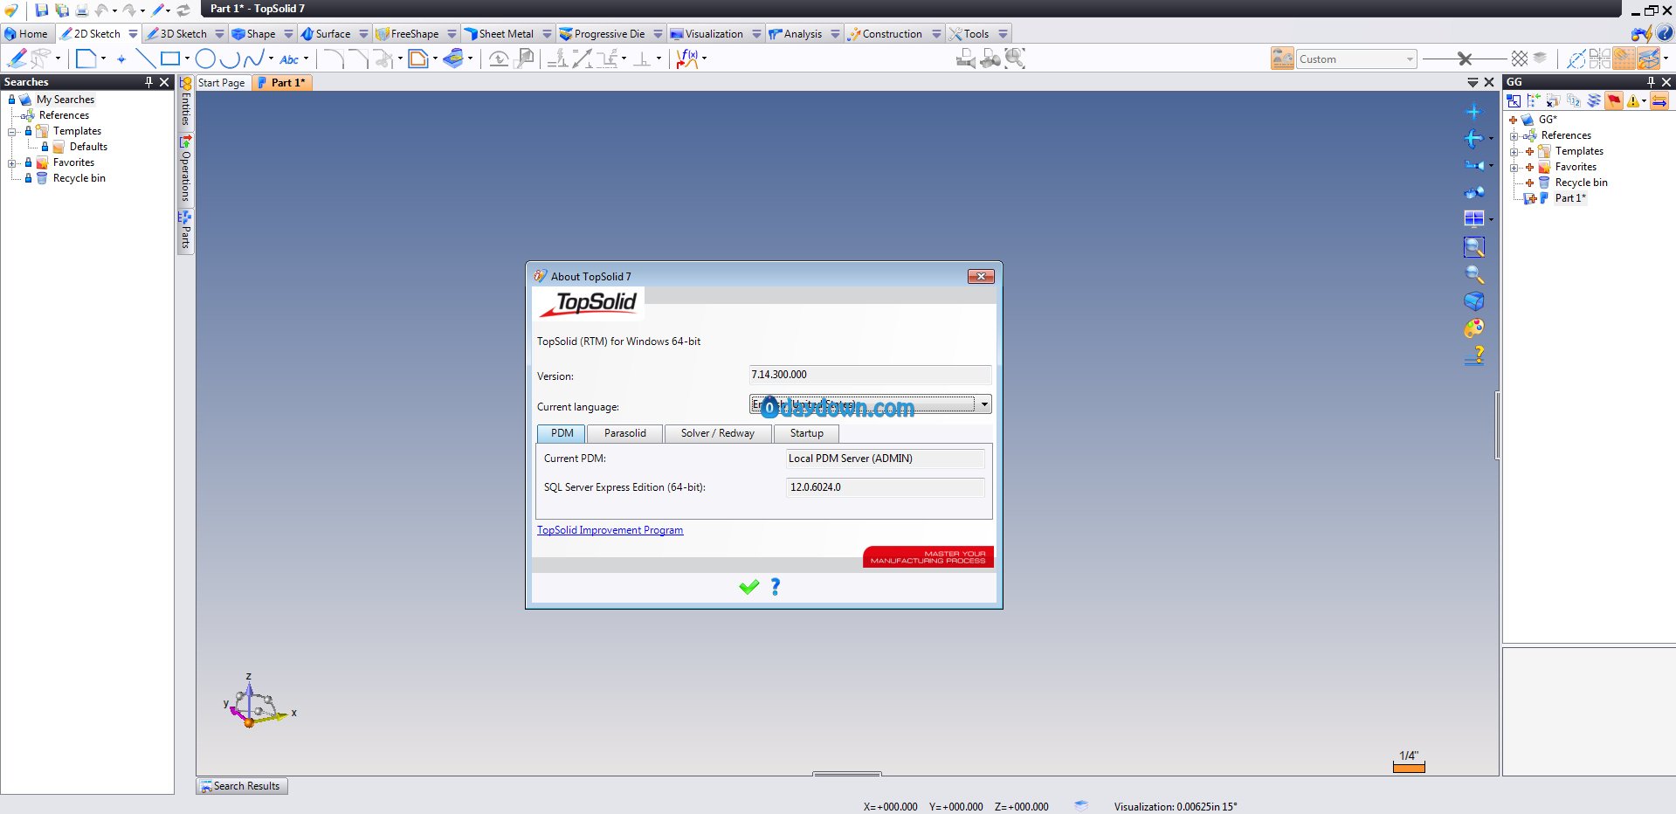Click the rendering cube icon in viewport toolbar
Viewport: 1676px width, 814px height.
coord(1474,301)
